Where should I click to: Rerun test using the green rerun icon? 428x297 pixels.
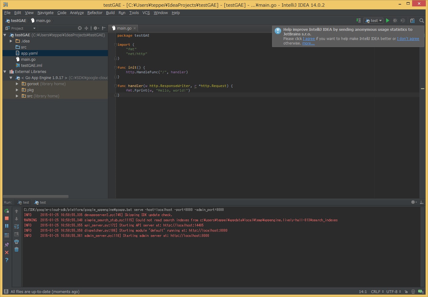[7, 211]
